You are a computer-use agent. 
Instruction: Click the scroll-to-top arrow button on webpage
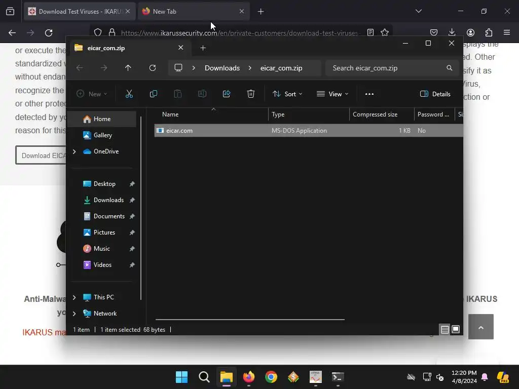pyautogui.click(x=480, y=327)
